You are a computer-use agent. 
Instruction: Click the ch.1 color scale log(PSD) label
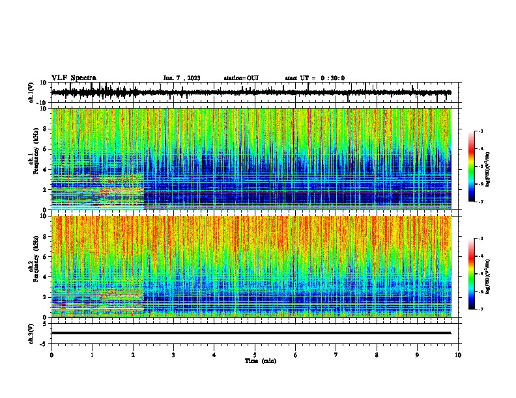[x=488, y=170]
